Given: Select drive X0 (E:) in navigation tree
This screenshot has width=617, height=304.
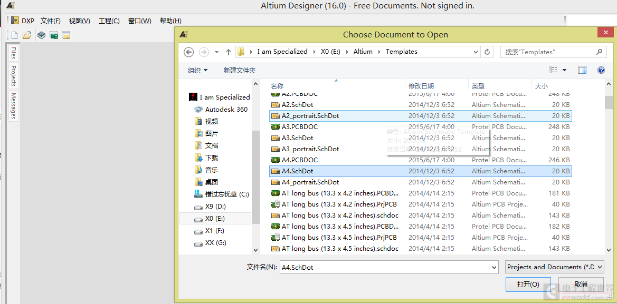Looking at the screenshot, I should tap(215, 218).
